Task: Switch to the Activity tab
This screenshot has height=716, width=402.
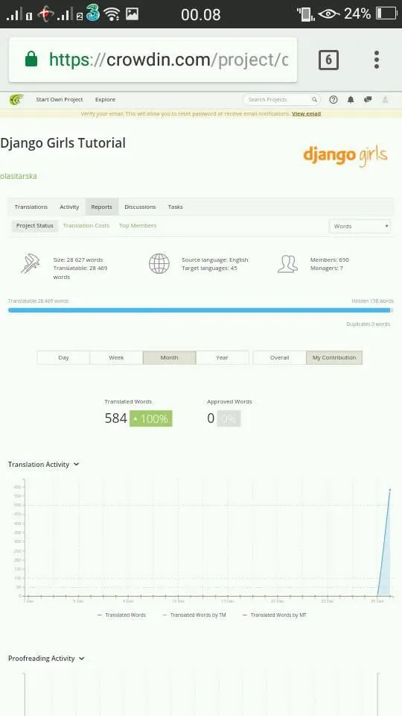Action: 69,207
